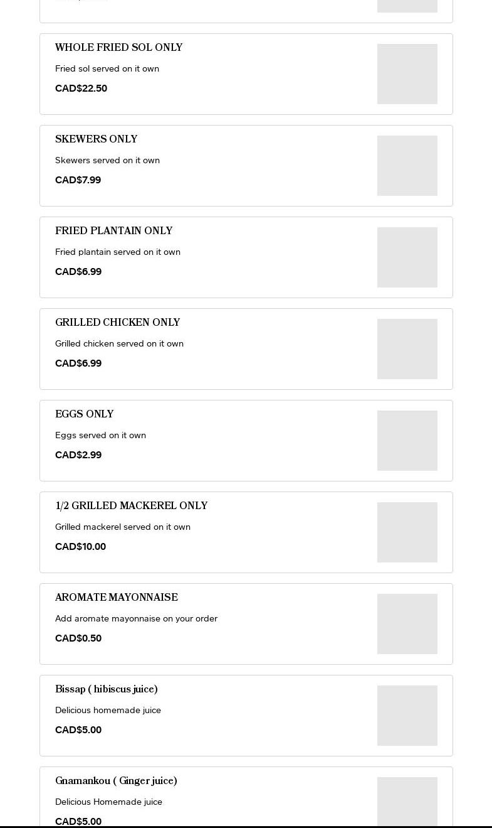Click the Grilled Chicken image placeholder
Viewport: 492px width, 828px height.
click(x=407, y=349)
